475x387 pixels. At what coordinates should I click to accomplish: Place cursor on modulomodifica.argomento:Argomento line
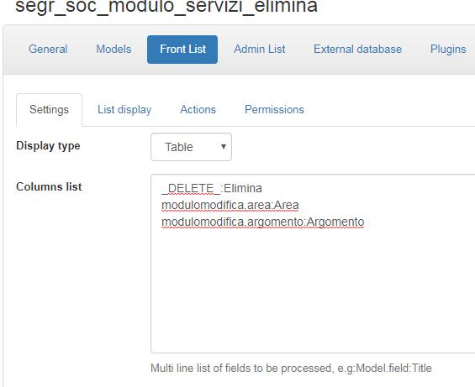click(263, 222)
